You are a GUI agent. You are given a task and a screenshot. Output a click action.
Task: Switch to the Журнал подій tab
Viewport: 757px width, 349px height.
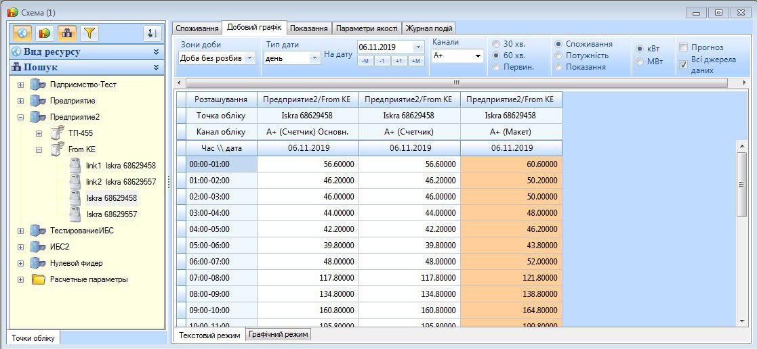428,28
